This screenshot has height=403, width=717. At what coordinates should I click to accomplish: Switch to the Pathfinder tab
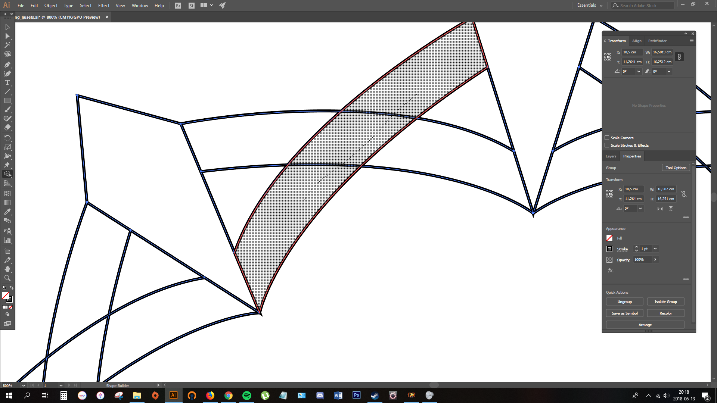(x=657, y=41)
